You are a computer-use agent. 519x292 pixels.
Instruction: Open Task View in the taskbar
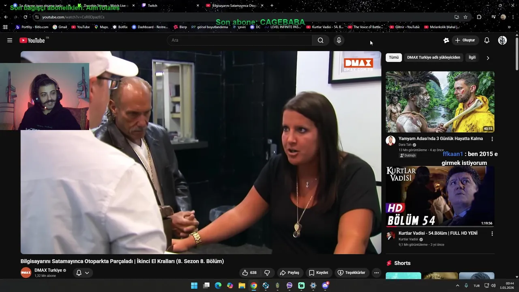(x=206, y=286)
